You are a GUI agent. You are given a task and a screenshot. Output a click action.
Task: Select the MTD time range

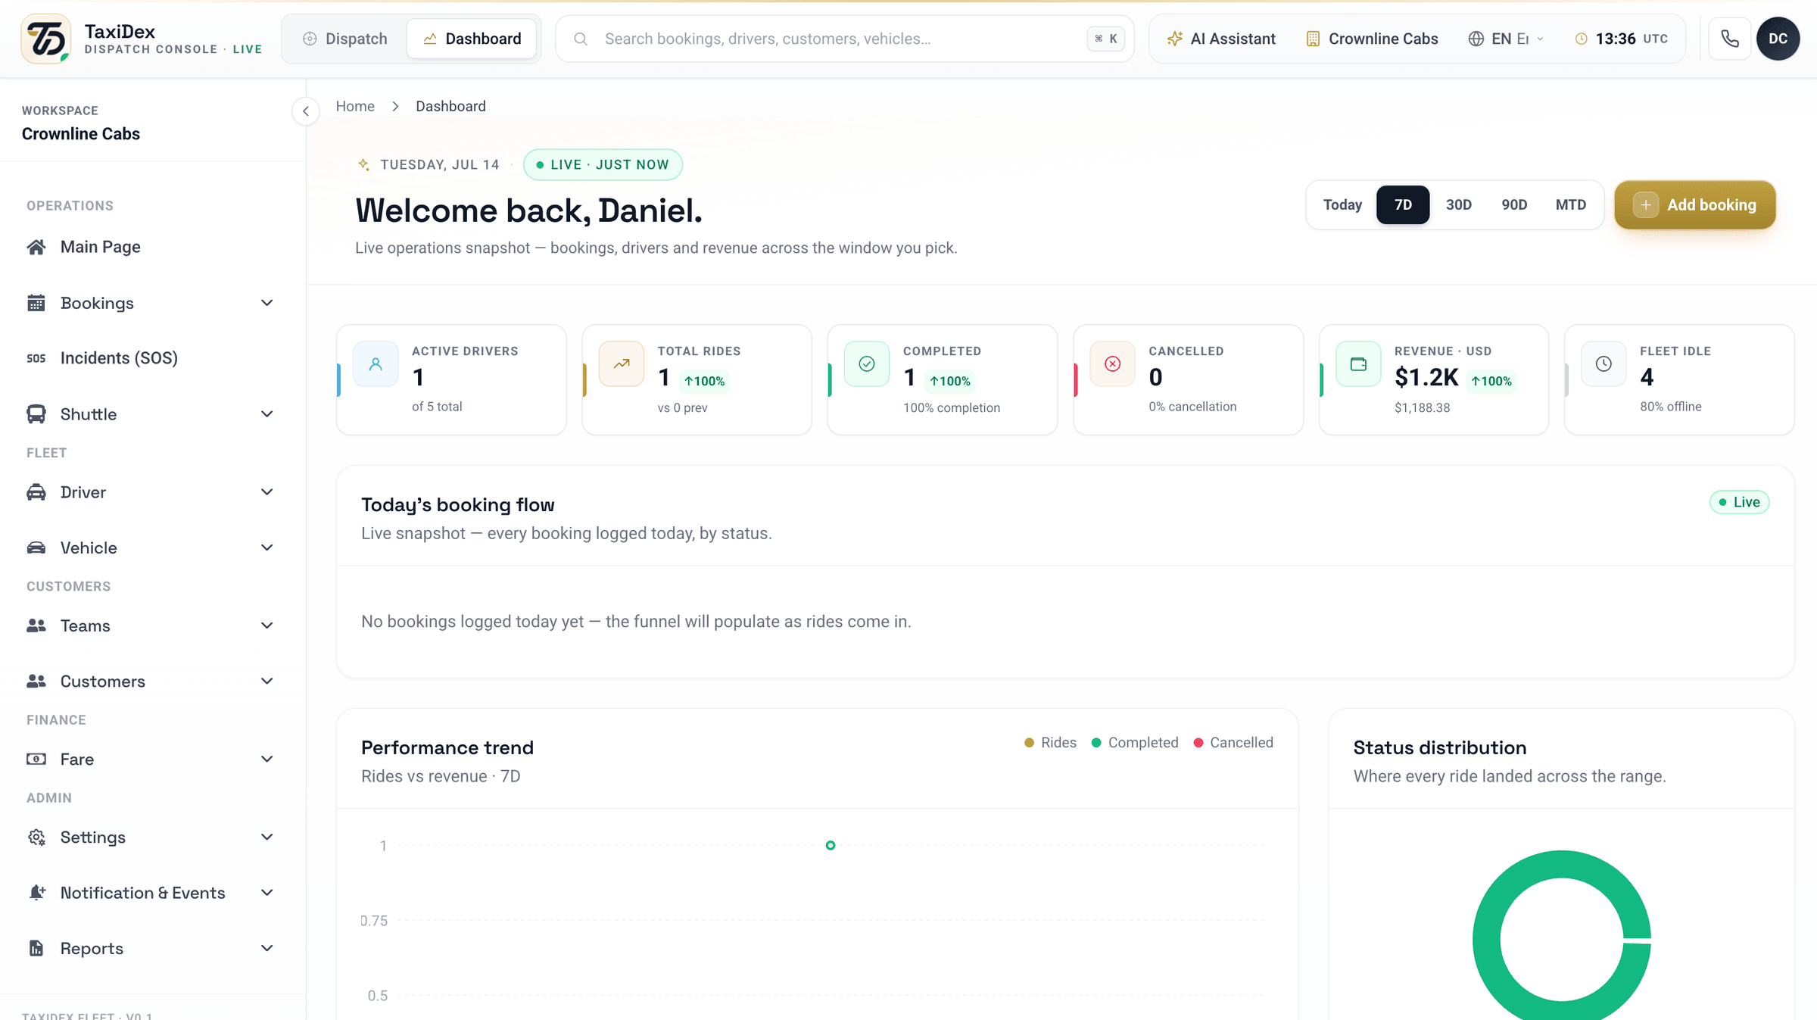click(x=1571, y=204)
